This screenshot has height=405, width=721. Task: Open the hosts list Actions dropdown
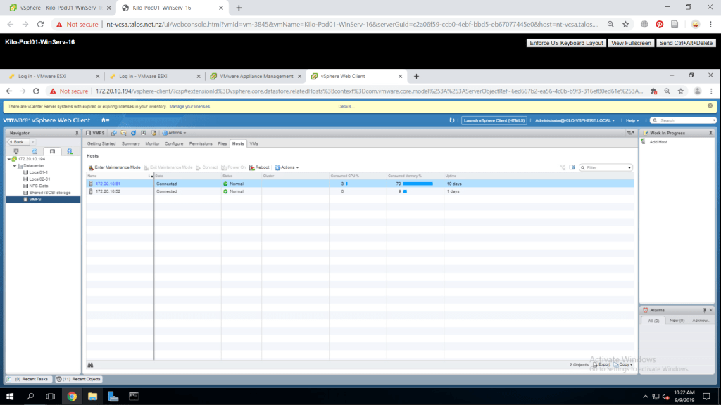pyautogui.click(x=287, y=167)
